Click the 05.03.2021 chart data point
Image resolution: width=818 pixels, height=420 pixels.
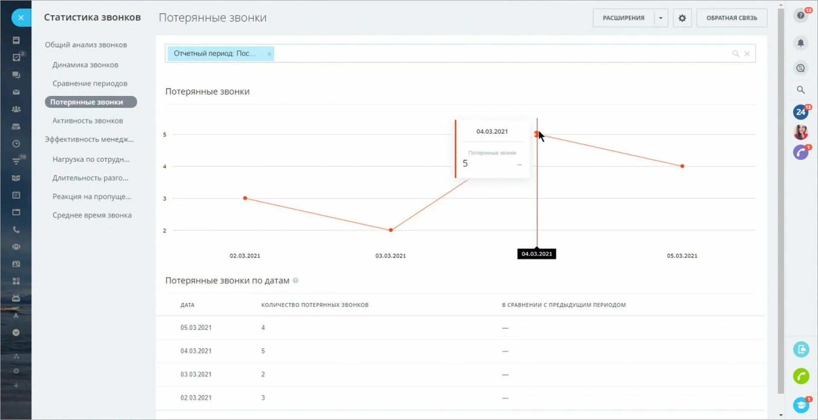(682, 166)
